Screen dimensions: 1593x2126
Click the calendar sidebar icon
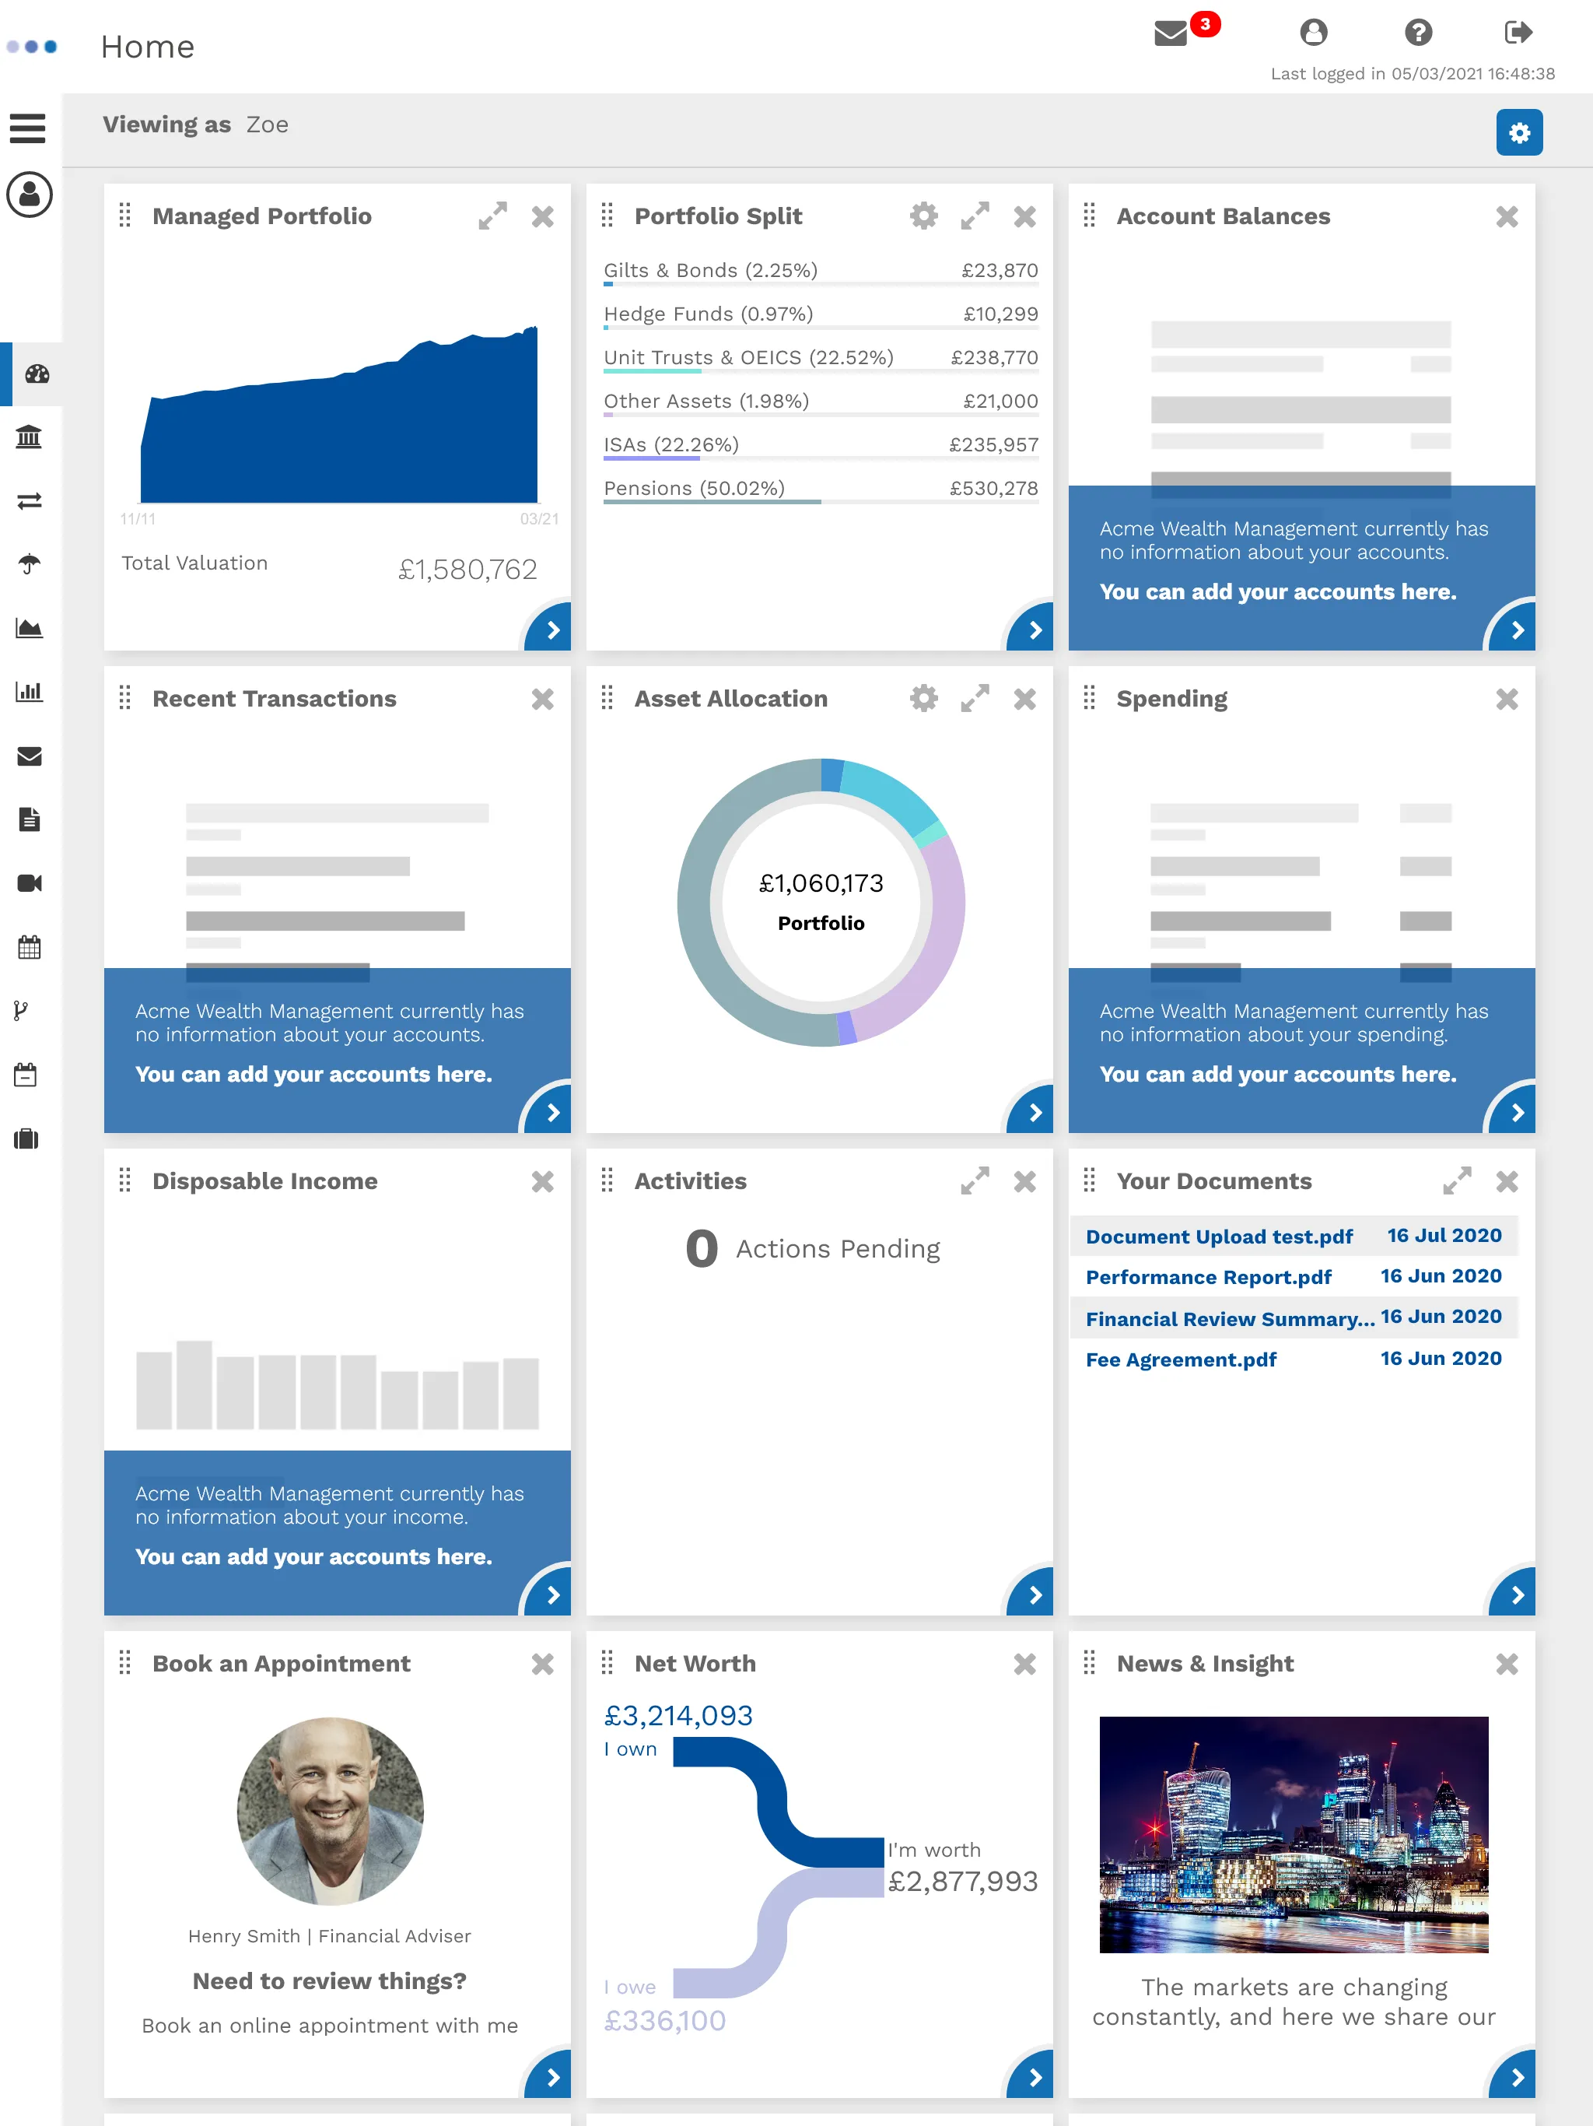(29, 945)
